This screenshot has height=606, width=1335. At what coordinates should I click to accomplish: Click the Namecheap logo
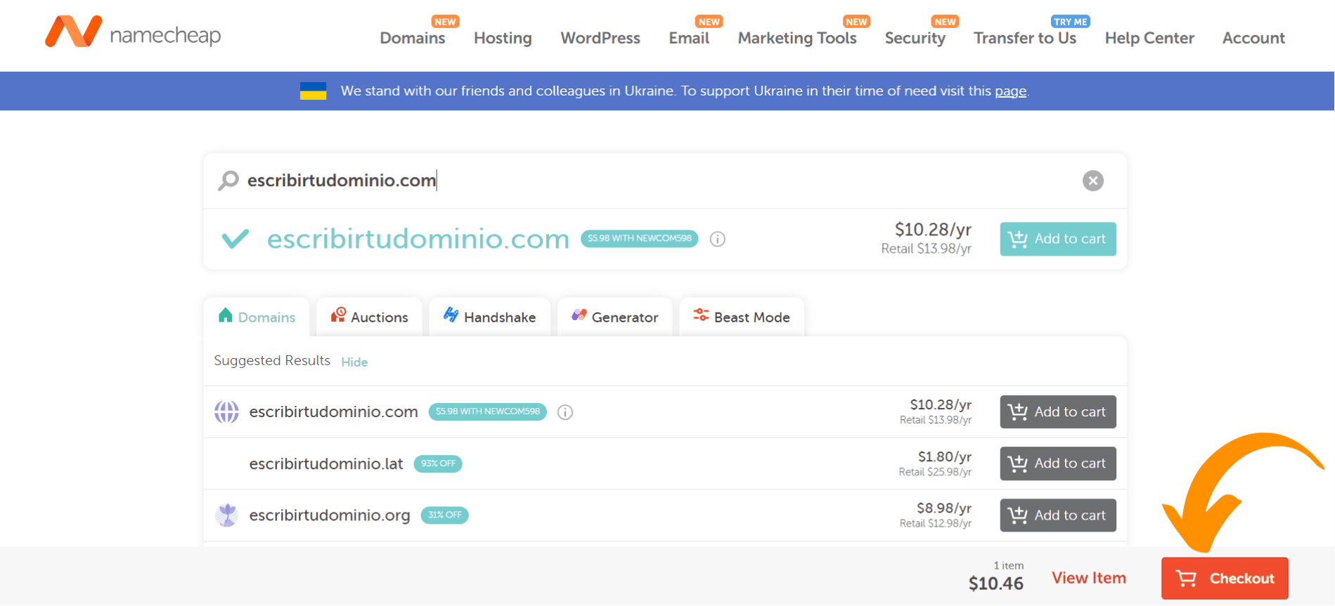[133, 32]
